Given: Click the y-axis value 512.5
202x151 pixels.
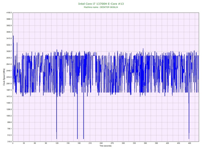Looking at the screenshot, I should pyautogui.click(x=9, y=135).
